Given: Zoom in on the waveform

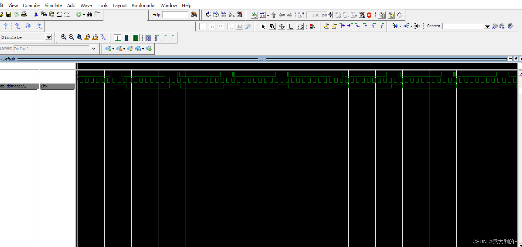Looking at the screenshot, I should click(64, 37).
